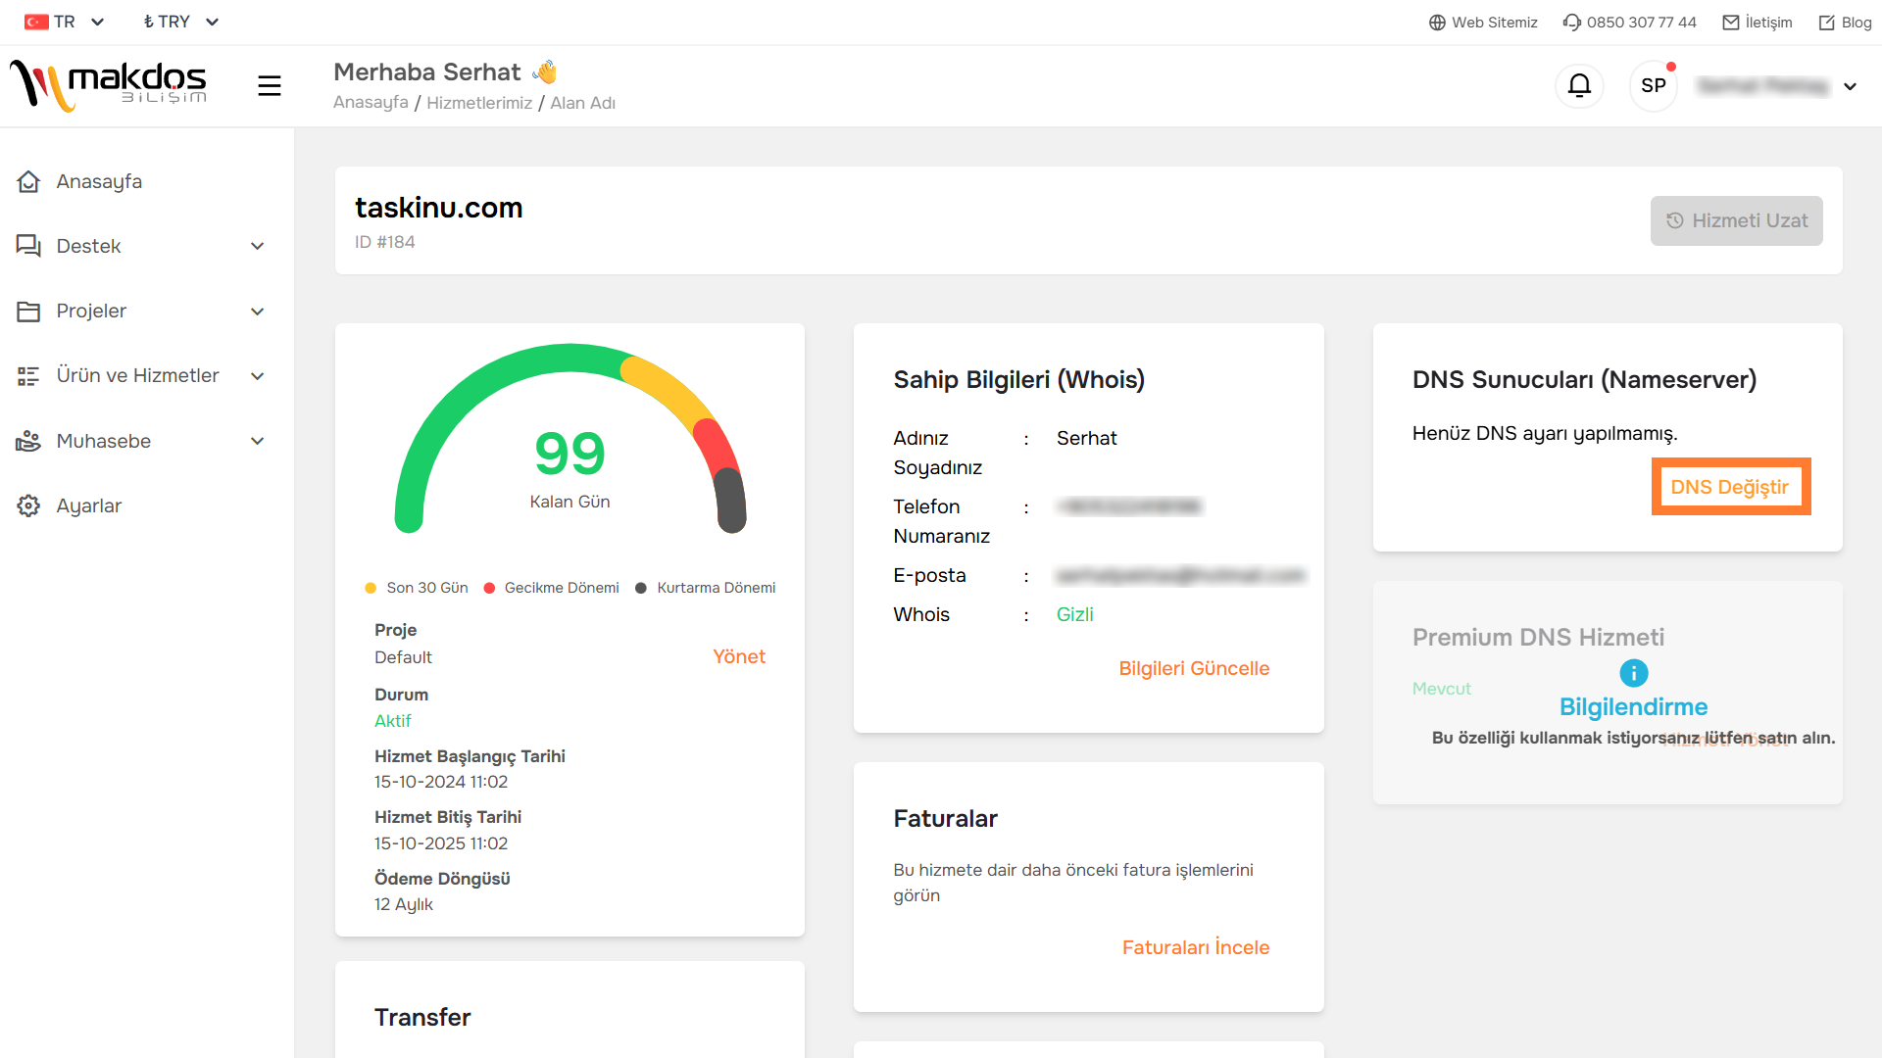Click the 15-10-2025 11:02 end date

click(441, 843)
